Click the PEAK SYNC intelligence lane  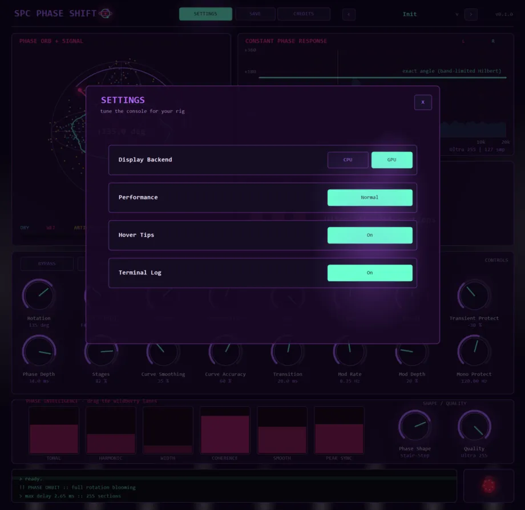[x=339, y=430]
